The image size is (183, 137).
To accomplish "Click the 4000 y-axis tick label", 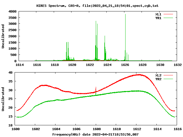I will [x=12, y=11].
